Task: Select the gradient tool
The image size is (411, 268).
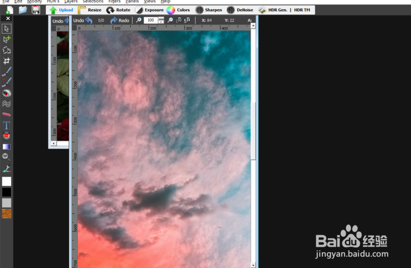Action: click(7, 147)
